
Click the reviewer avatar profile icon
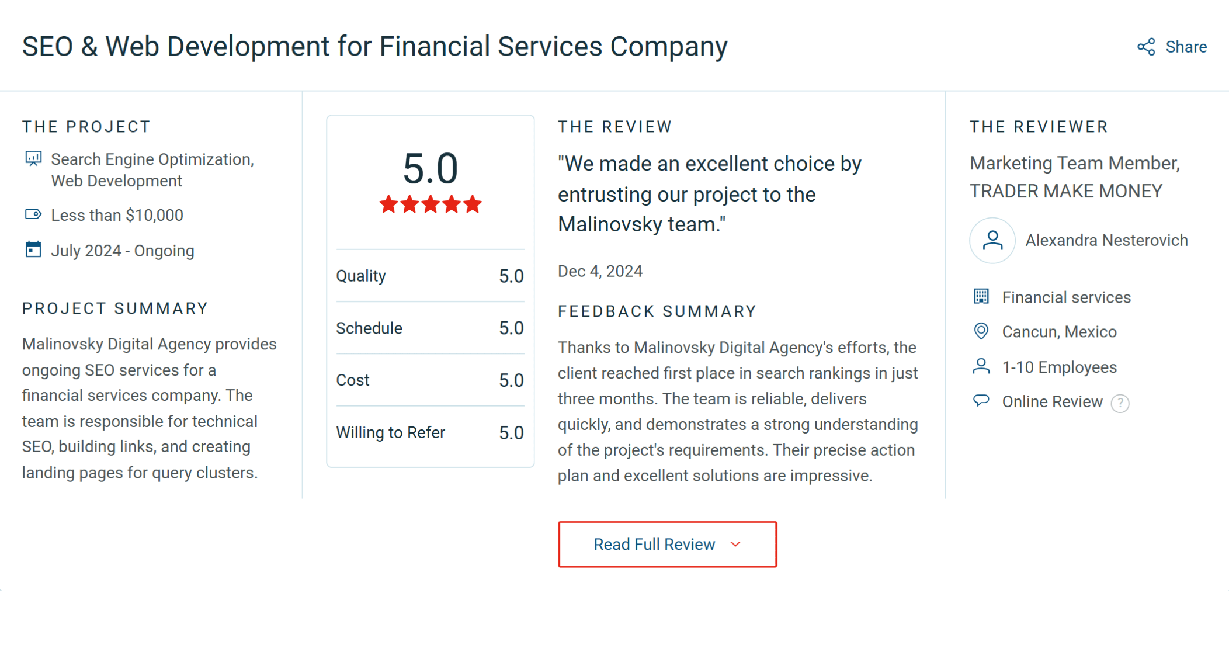[992, 240]
